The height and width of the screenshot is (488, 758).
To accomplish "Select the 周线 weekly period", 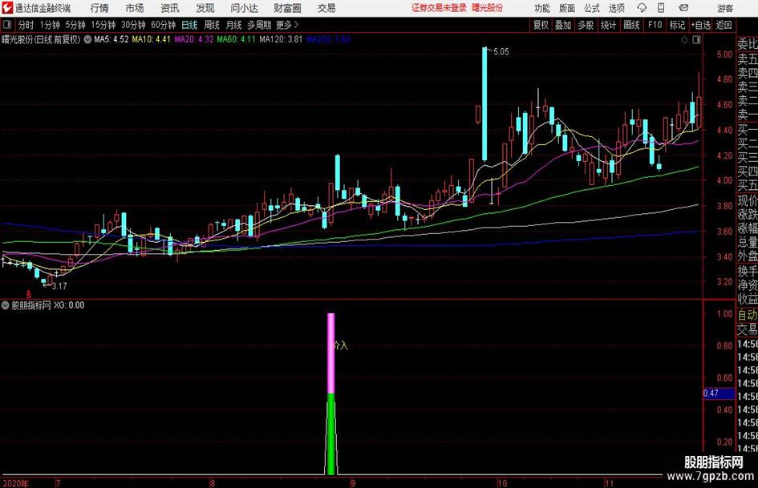I will click(x=212, y=25).
